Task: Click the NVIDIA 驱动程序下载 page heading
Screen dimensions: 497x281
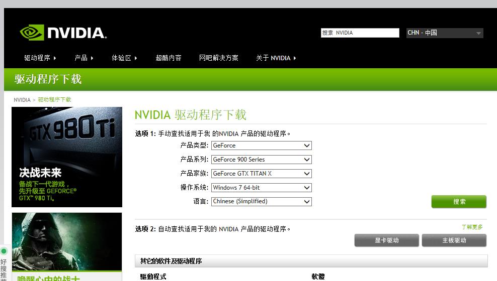Action: (x=191, y=115)
